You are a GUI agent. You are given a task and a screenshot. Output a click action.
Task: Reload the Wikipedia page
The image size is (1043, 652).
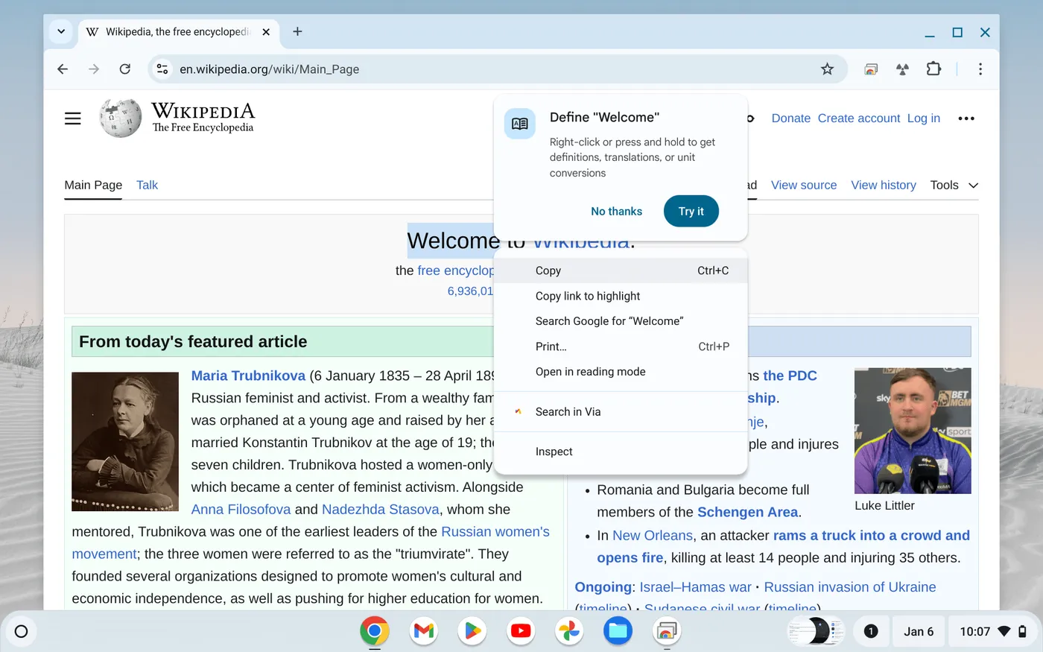[125, 69]
